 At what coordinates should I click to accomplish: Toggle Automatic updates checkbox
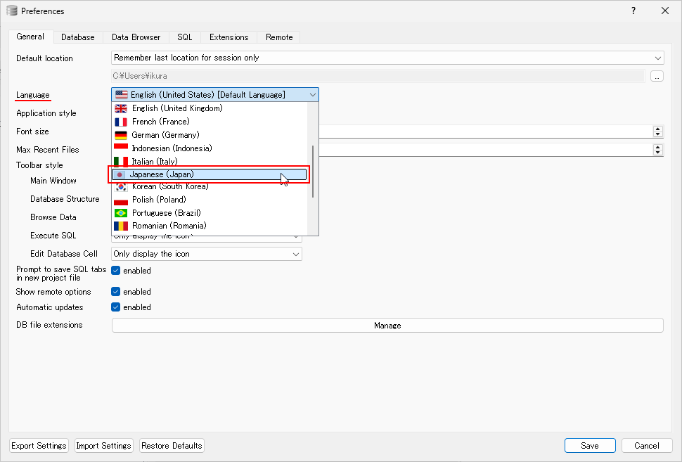click(x=116, y=307)
